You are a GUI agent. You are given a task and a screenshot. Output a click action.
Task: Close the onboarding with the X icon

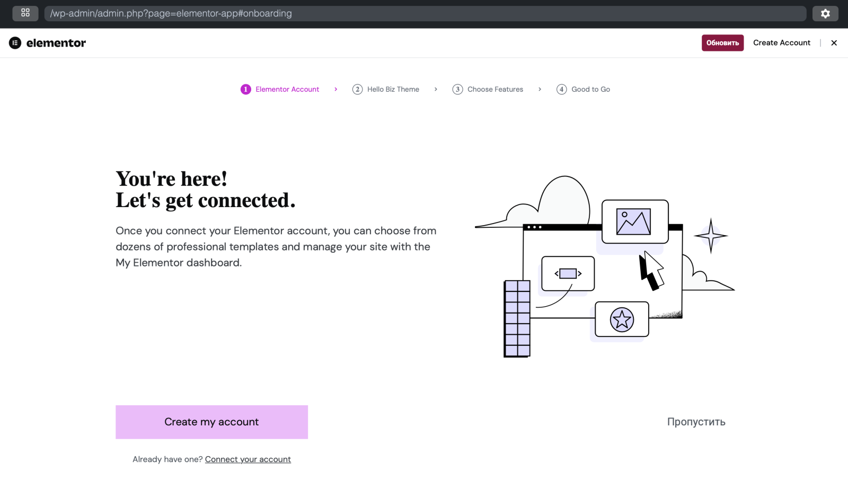click(834, 43)
